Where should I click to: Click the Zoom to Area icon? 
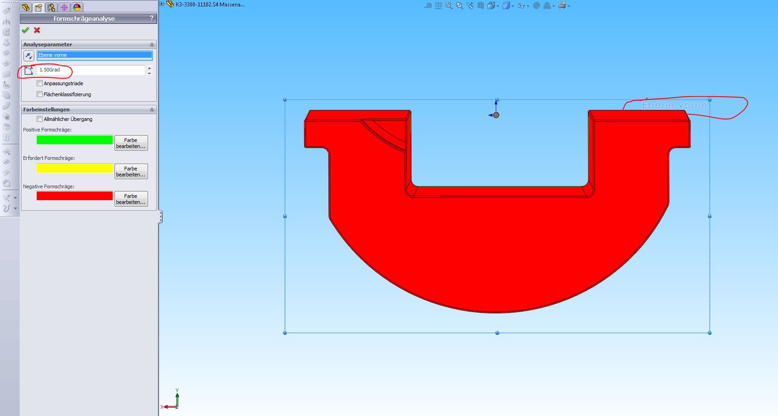[460, 6]
